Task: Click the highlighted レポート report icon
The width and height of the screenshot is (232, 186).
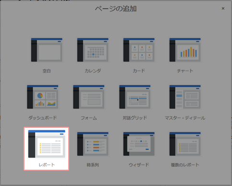Action: point(47,144)
